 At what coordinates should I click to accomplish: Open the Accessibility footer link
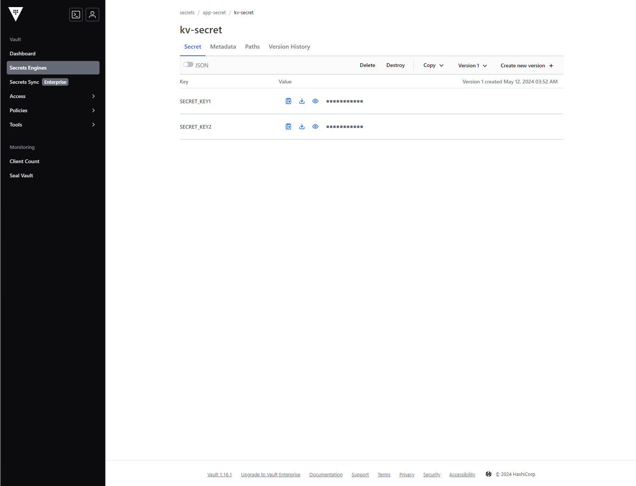[x=462, y=474]
